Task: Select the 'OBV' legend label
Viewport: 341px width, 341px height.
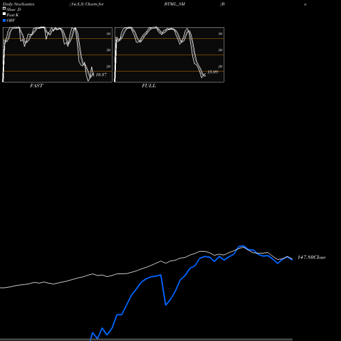Action: point(11,20)
